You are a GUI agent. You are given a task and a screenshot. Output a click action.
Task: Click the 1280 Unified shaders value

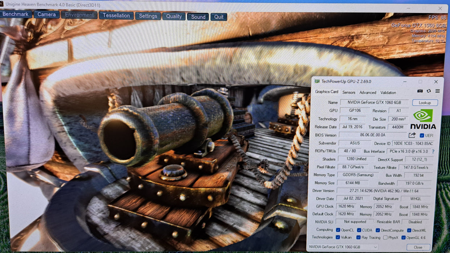(x=356, y=159)
